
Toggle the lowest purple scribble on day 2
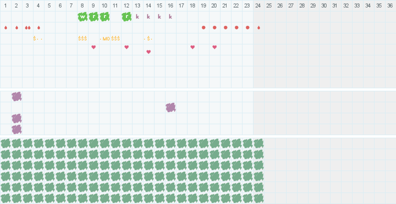(x=16, y=129)
